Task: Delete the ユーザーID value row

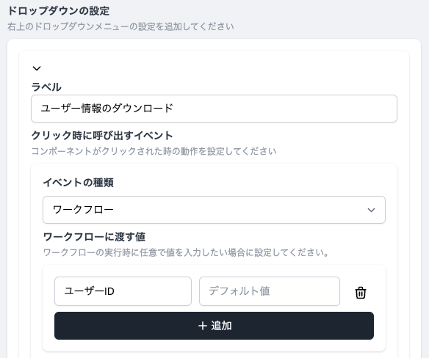Action: point(361,293)
